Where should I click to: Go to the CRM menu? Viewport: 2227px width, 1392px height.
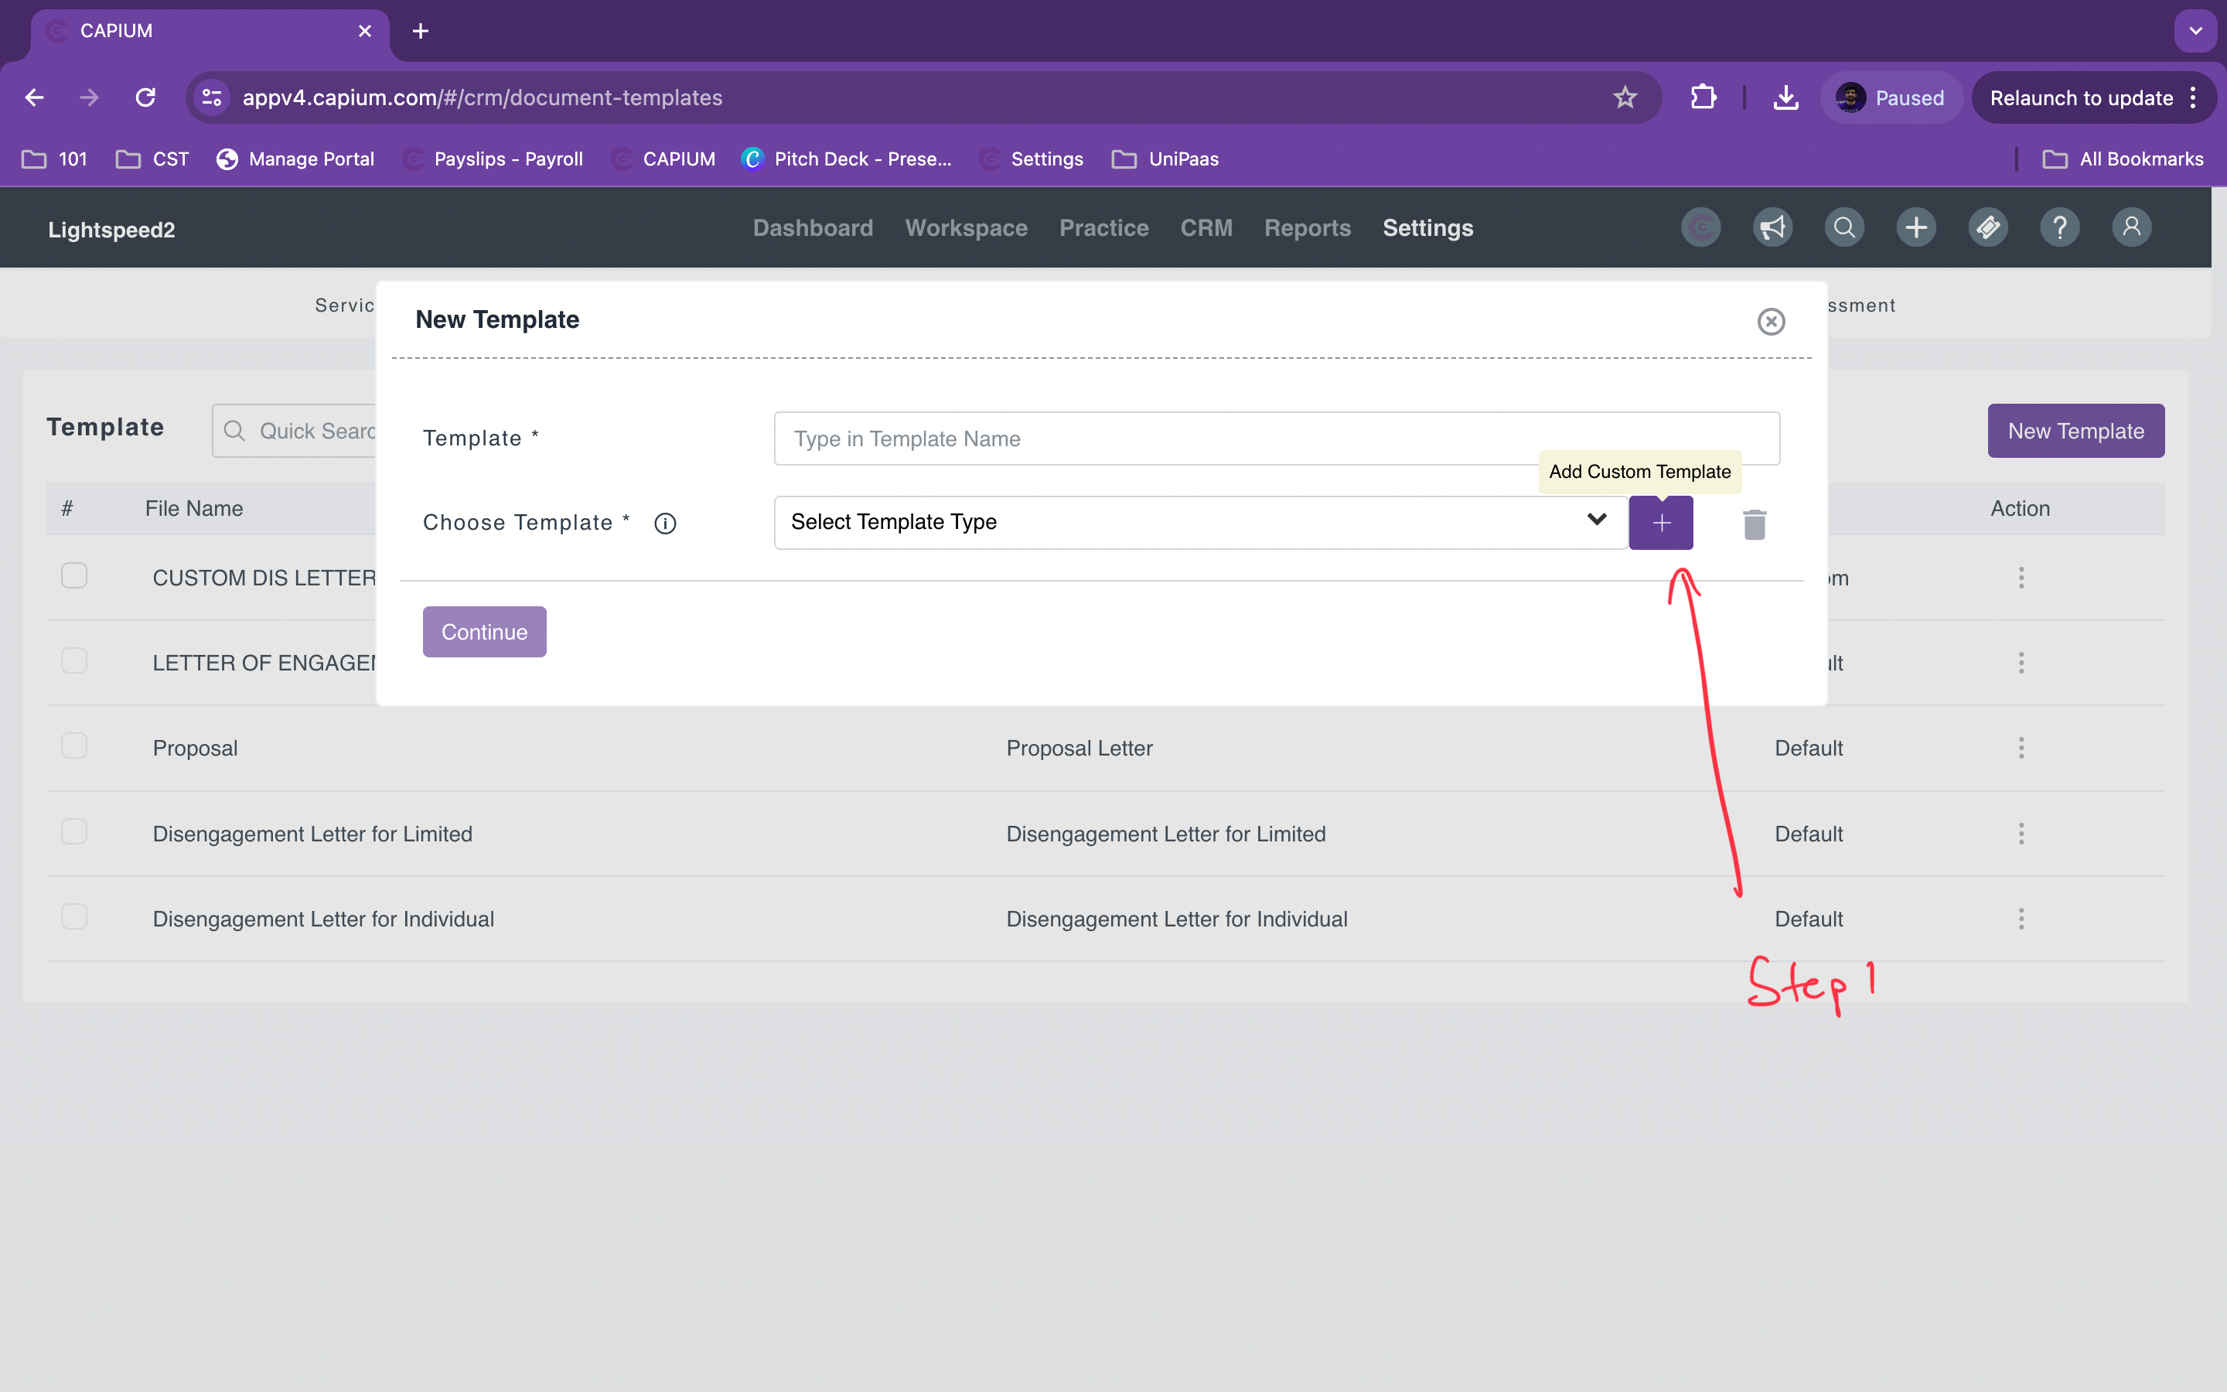(x=1206, y=228)
